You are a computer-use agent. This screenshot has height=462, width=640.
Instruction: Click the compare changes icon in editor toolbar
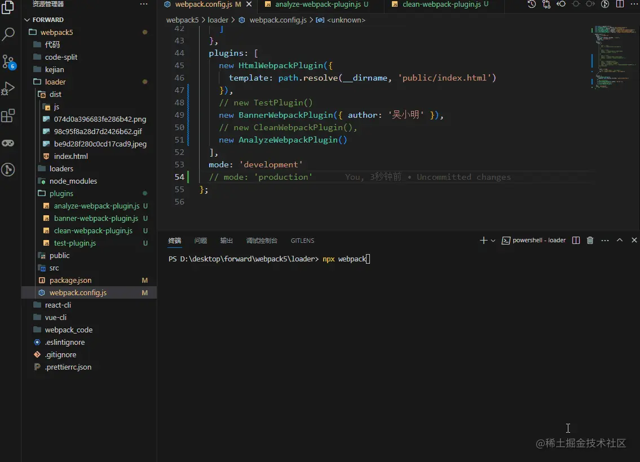(546, 4)
